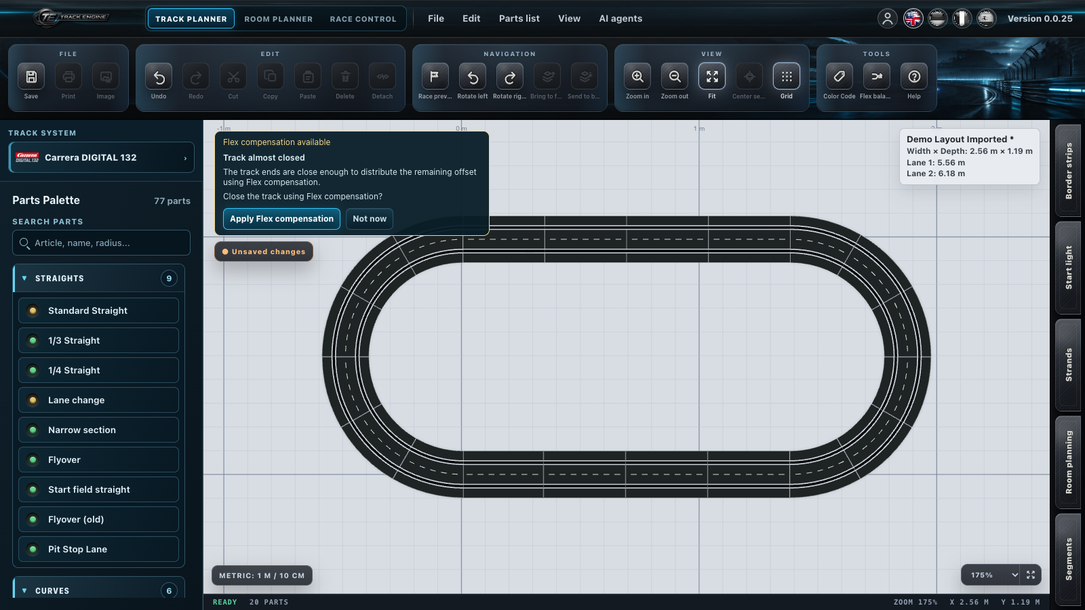This screenshot has width=1085, height=610.
Task: Open Race preview flag icon
Action: (435, 77)
